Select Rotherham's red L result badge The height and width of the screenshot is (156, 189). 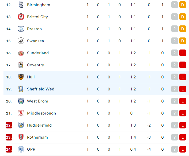(183, 137)
